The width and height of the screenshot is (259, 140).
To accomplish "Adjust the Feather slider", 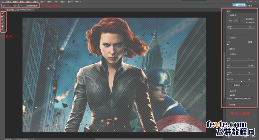I will click(241, 68).
